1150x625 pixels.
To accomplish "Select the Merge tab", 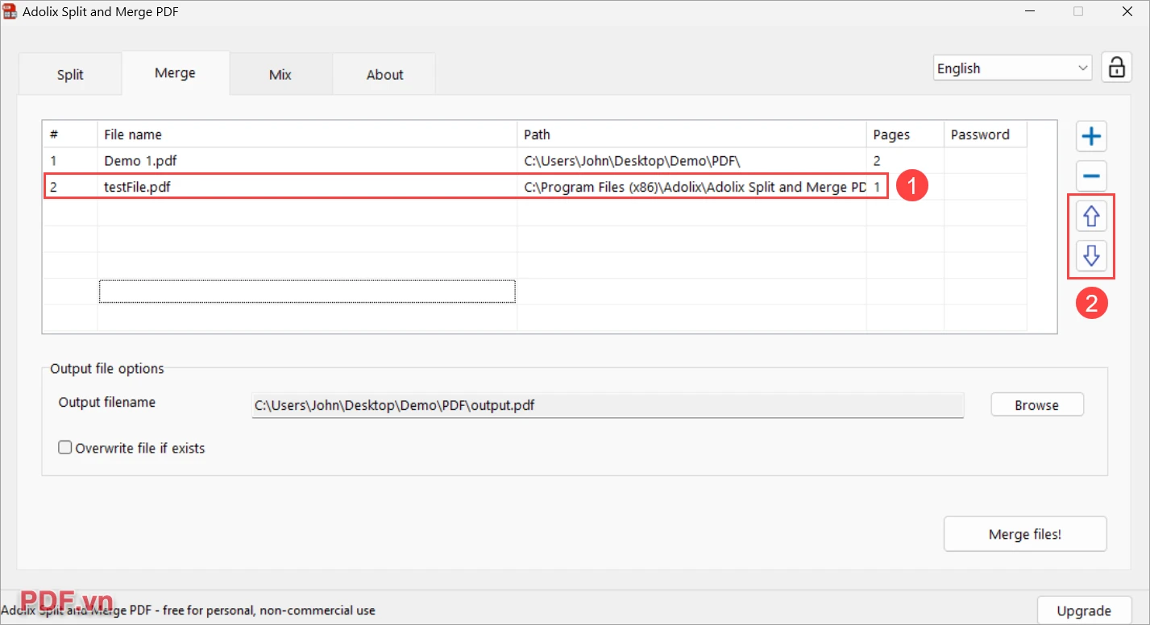I will (175, 72).
